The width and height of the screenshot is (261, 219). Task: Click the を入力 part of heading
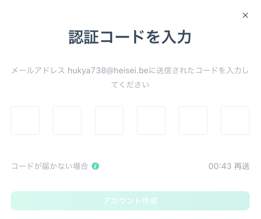[x=169, y=37]
